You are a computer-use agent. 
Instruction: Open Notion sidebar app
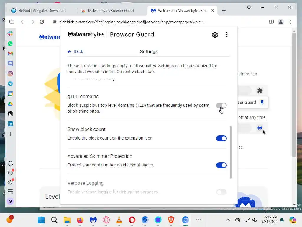10,114
